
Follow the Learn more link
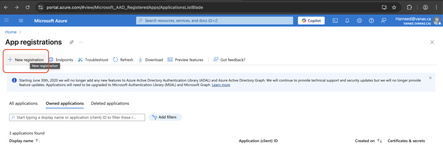point(221,85)
